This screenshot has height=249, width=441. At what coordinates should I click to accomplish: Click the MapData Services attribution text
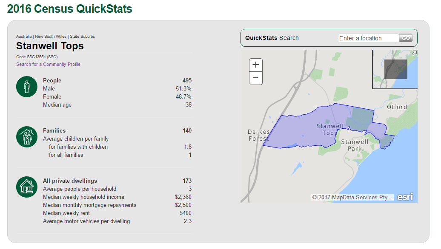(x=352, y=198)
